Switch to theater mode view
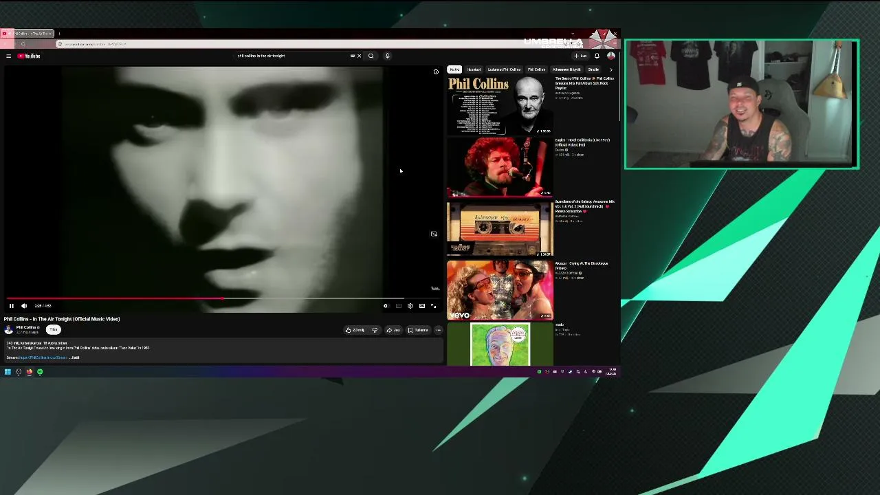The height and width of the screenshot is (495, 880). tap(421, 306)
